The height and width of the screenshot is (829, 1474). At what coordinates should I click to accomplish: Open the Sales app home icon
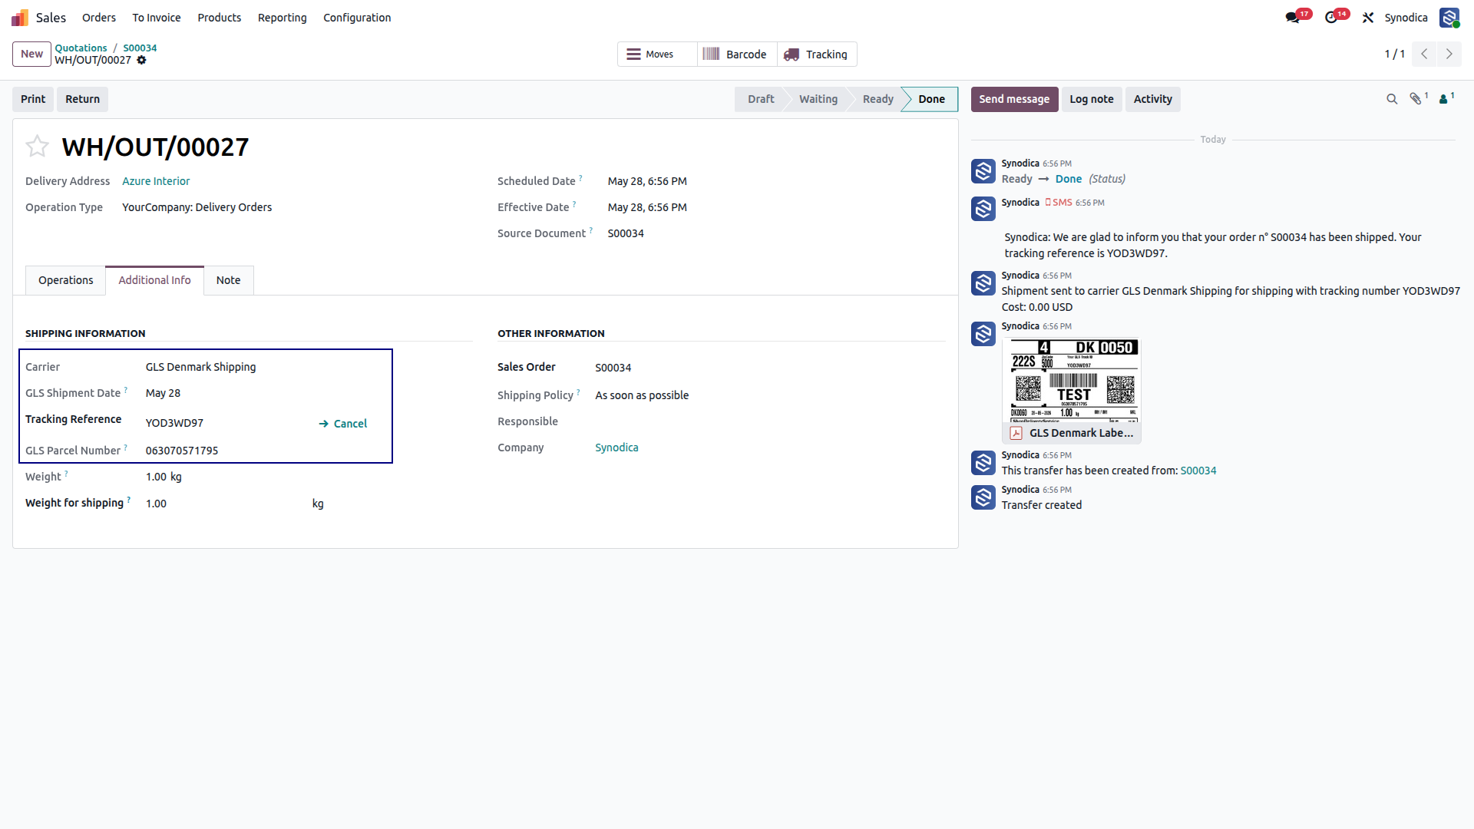20,17
